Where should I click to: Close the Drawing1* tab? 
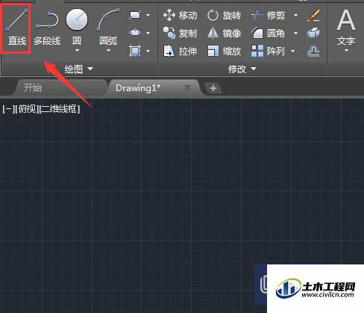click(x=187, y=87)
